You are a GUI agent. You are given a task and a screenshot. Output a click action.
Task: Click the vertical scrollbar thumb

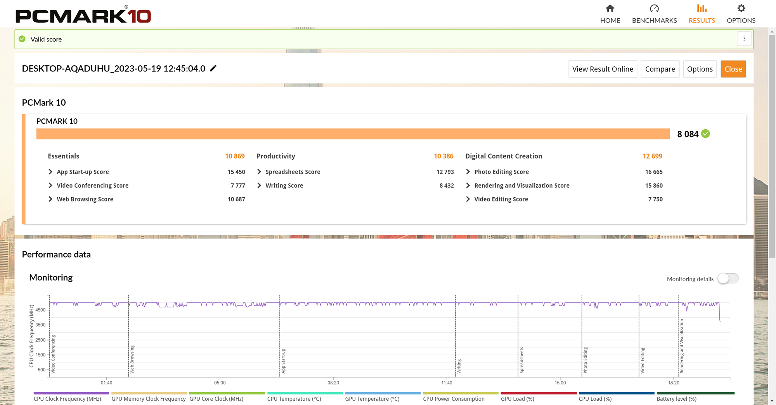click(772, 146)
